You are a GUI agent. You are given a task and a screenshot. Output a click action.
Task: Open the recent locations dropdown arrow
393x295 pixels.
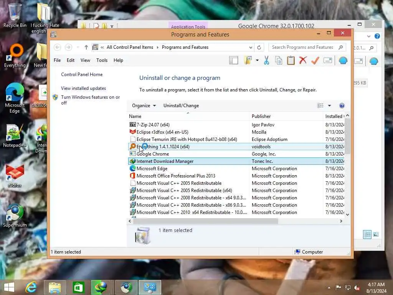point(78,47)
